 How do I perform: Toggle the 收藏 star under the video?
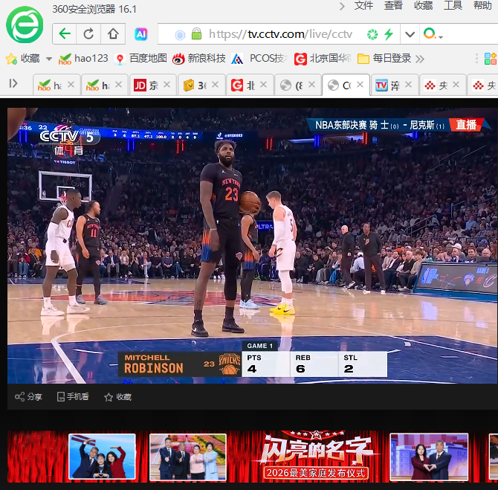click(x=118, y=397)
